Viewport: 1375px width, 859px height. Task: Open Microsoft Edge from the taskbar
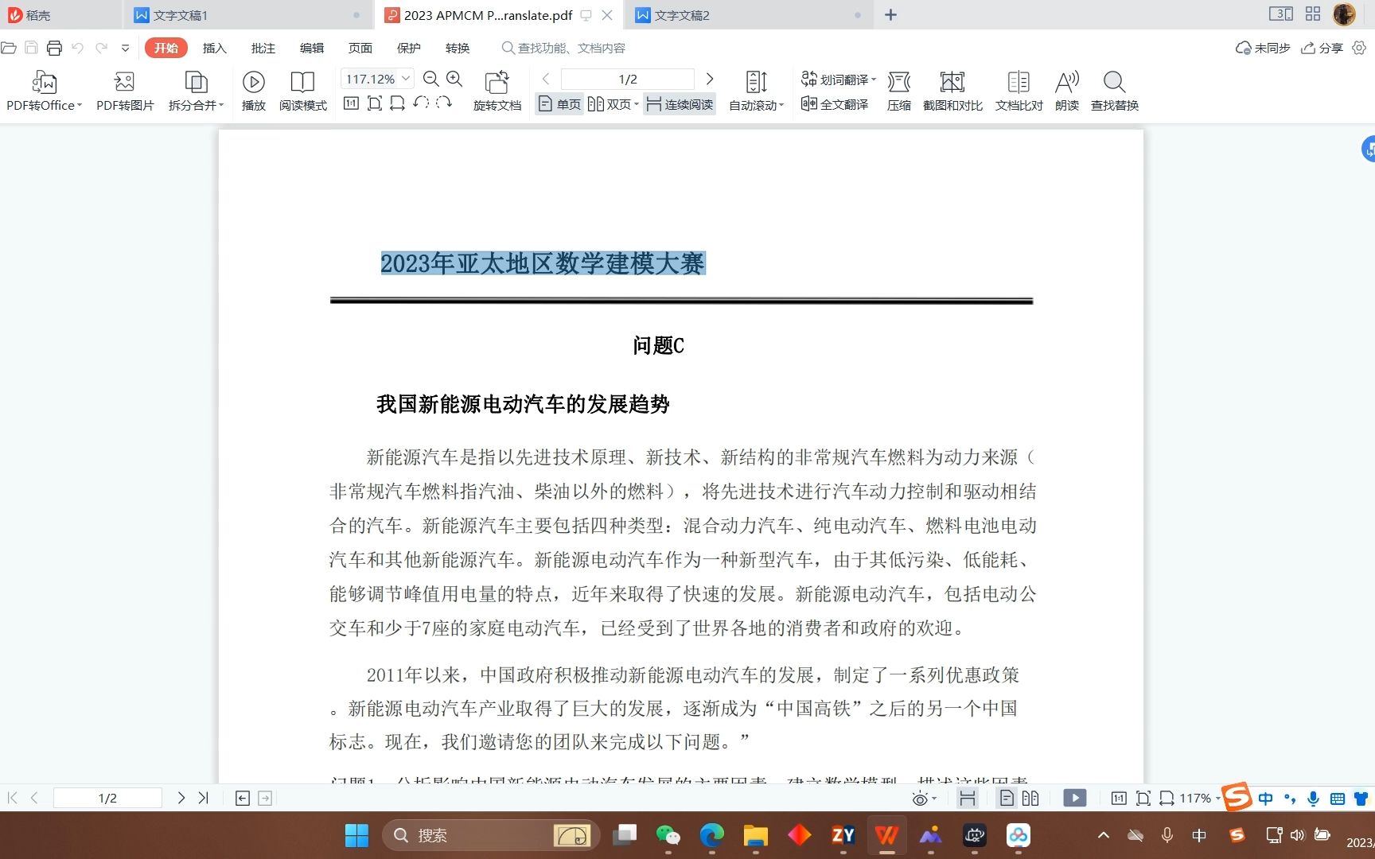pos(711,835)
